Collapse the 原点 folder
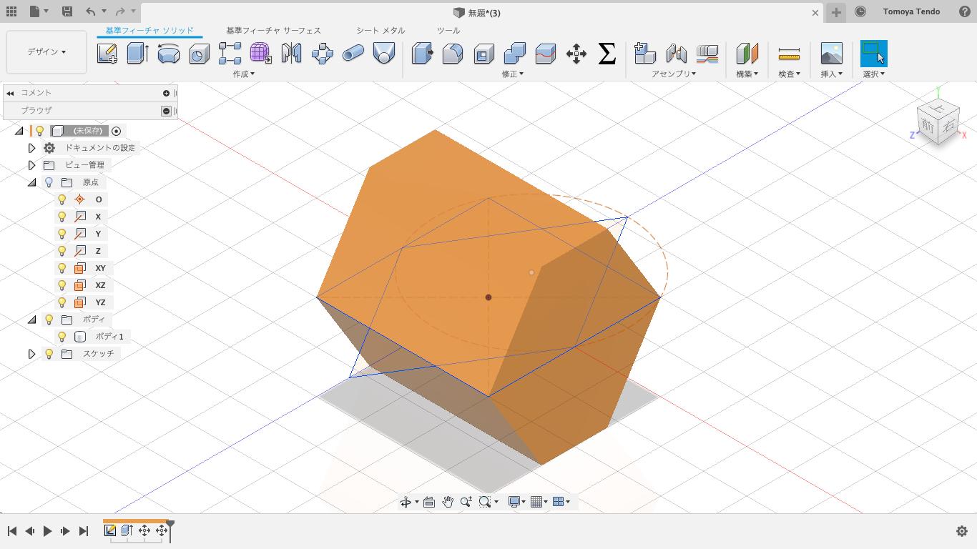The image size is (977, 549). coord(31,182)
